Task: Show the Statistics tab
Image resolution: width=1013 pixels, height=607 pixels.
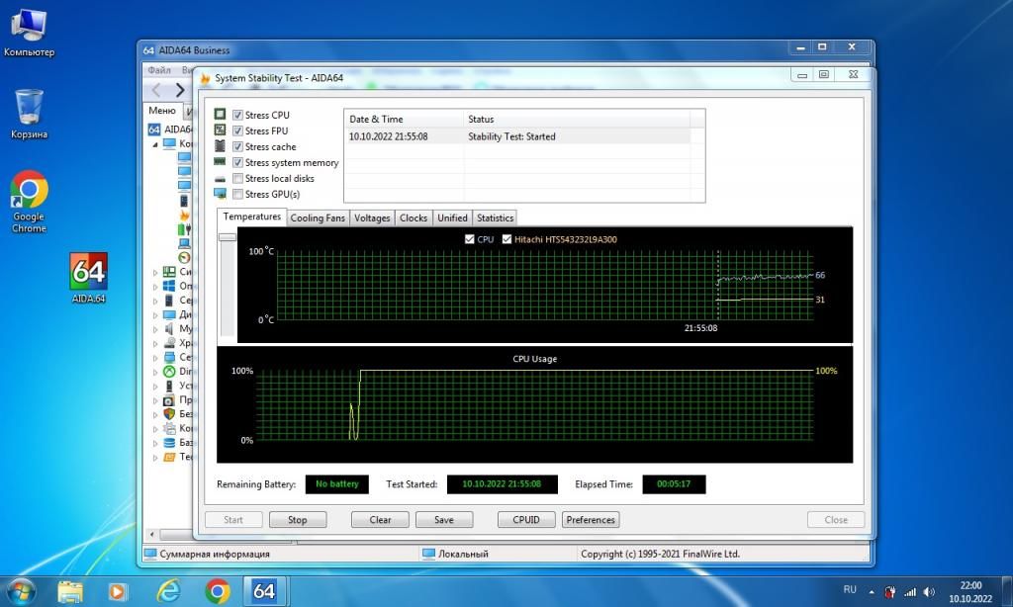Action: click(495, 218)
